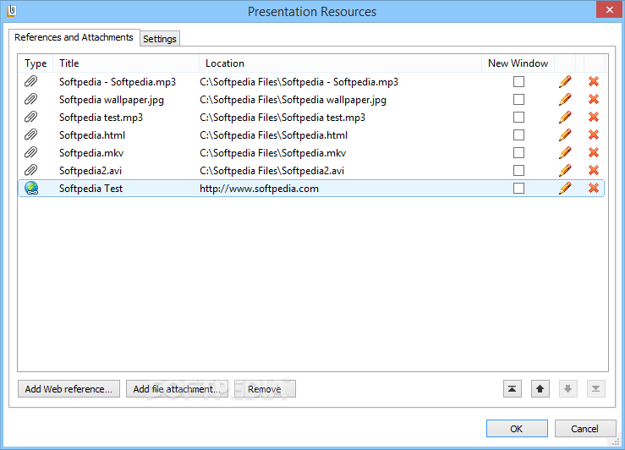Edit the Softpedia2.avi entry using pencil icon

pyautogui.click(x=565, y=171)
